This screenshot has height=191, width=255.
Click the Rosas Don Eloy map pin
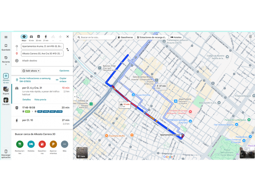pyautogui.click(x=133, y=95)
